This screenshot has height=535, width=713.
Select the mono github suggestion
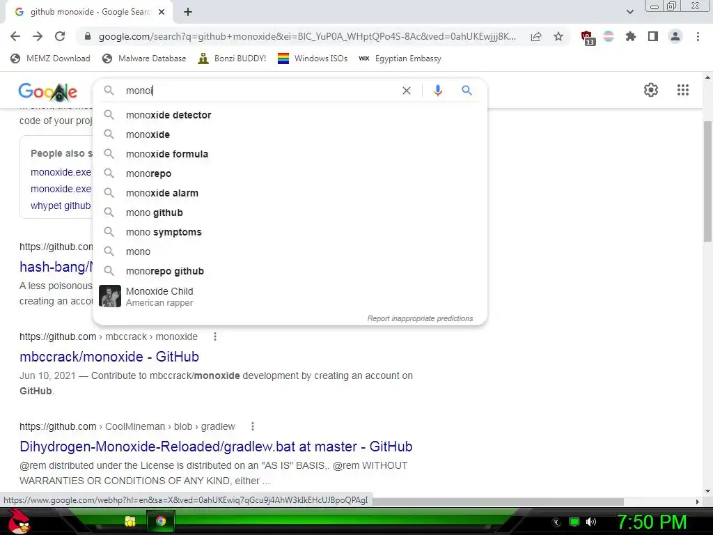[290, 213]
